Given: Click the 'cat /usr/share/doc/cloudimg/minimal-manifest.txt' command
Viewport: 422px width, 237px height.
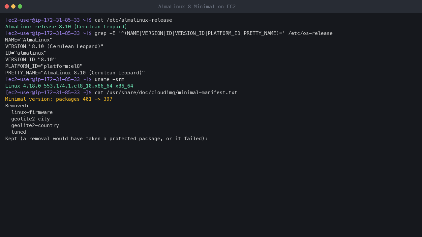Looking at the screenshot, I should click(166, 92).
